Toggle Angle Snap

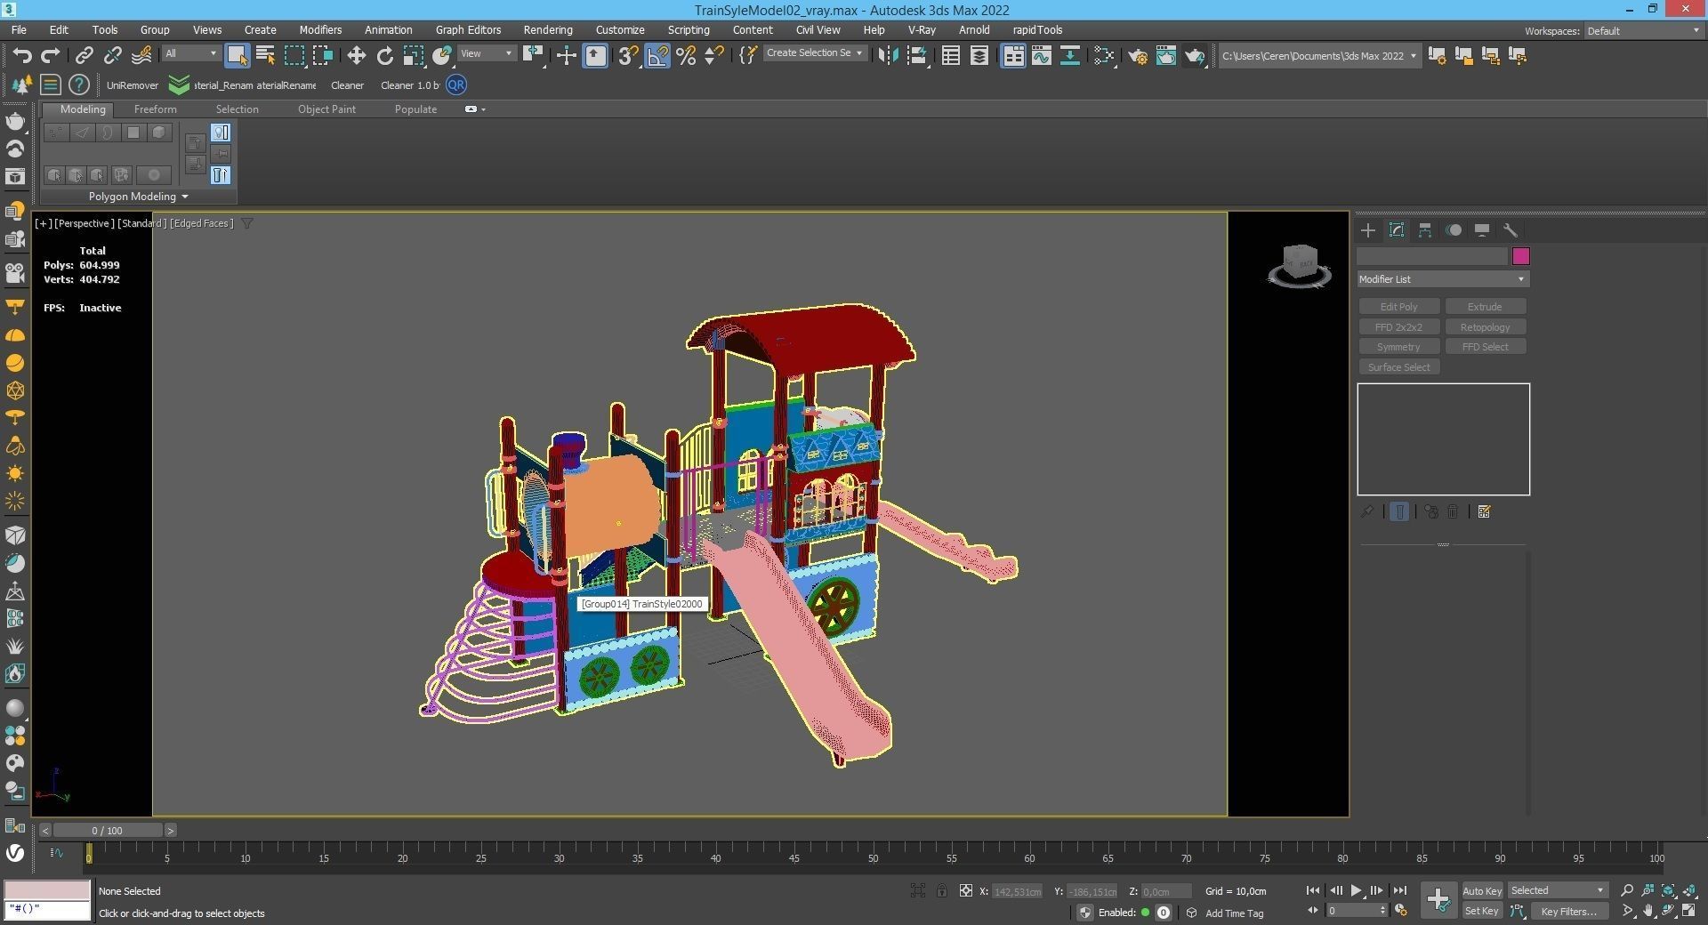pyautogui.click(x=657, y=55)
